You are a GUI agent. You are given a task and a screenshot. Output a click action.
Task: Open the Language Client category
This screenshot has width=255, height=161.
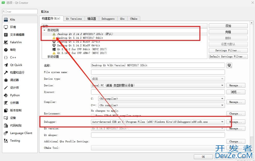pyautogui.click(x=20, y=133)
